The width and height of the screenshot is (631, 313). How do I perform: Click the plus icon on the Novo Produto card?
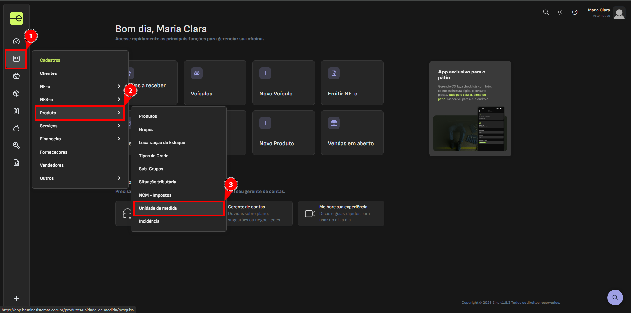click(x=265, y=123)
